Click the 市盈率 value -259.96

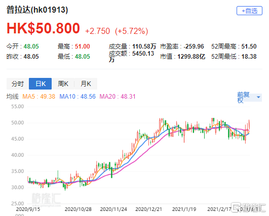click(x=194, y=47)
